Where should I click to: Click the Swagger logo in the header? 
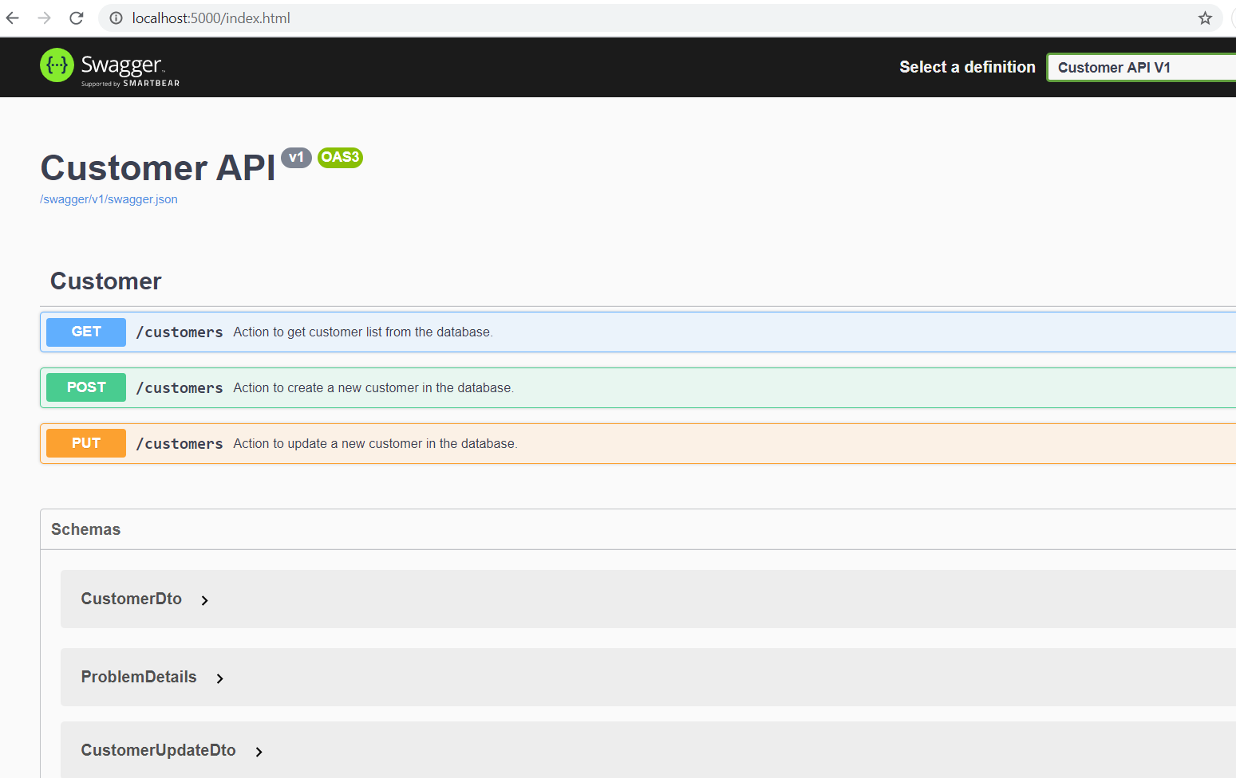[109, 65]
